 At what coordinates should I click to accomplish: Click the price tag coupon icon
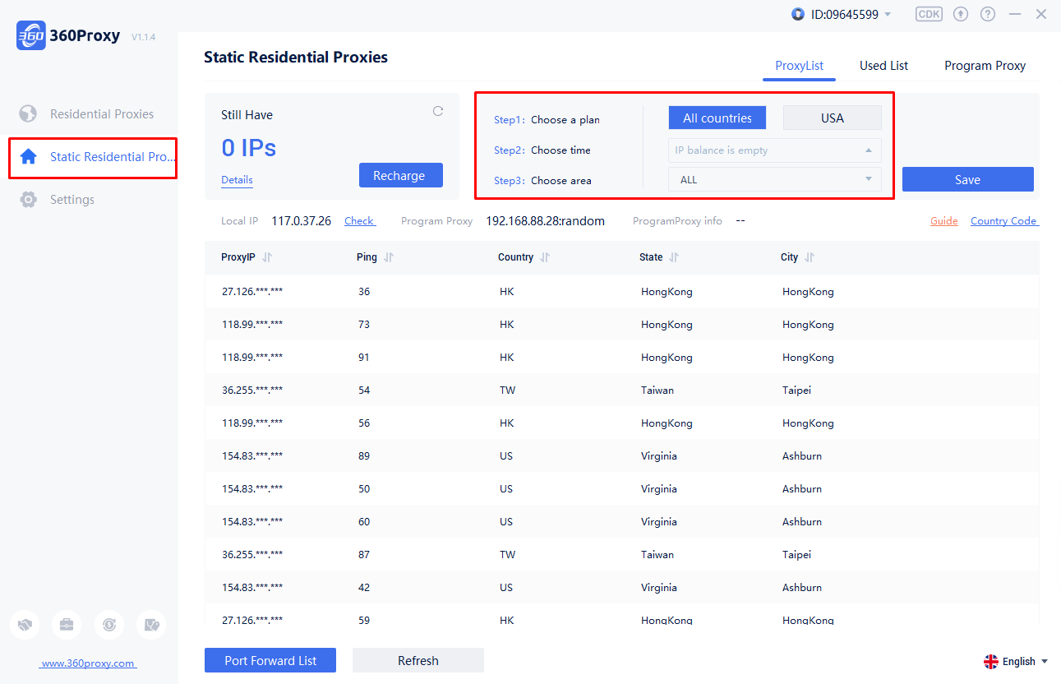151,625
